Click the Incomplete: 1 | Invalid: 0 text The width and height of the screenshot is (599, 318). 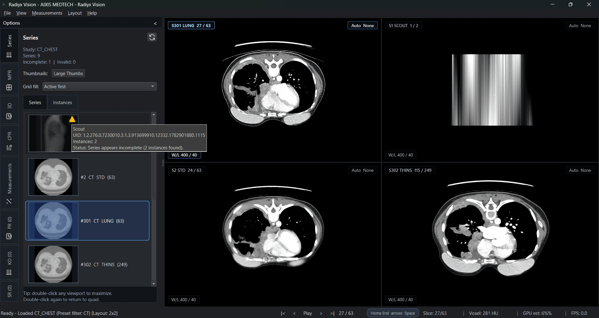click(49, 62)
